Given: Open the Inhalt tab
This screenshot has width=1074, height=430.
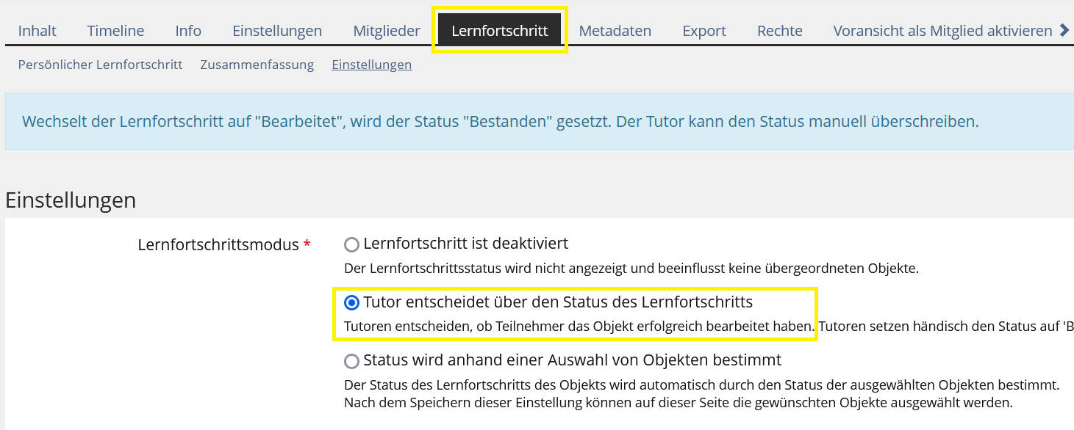Looking at the screenshot, I should (x=37, y=31).
